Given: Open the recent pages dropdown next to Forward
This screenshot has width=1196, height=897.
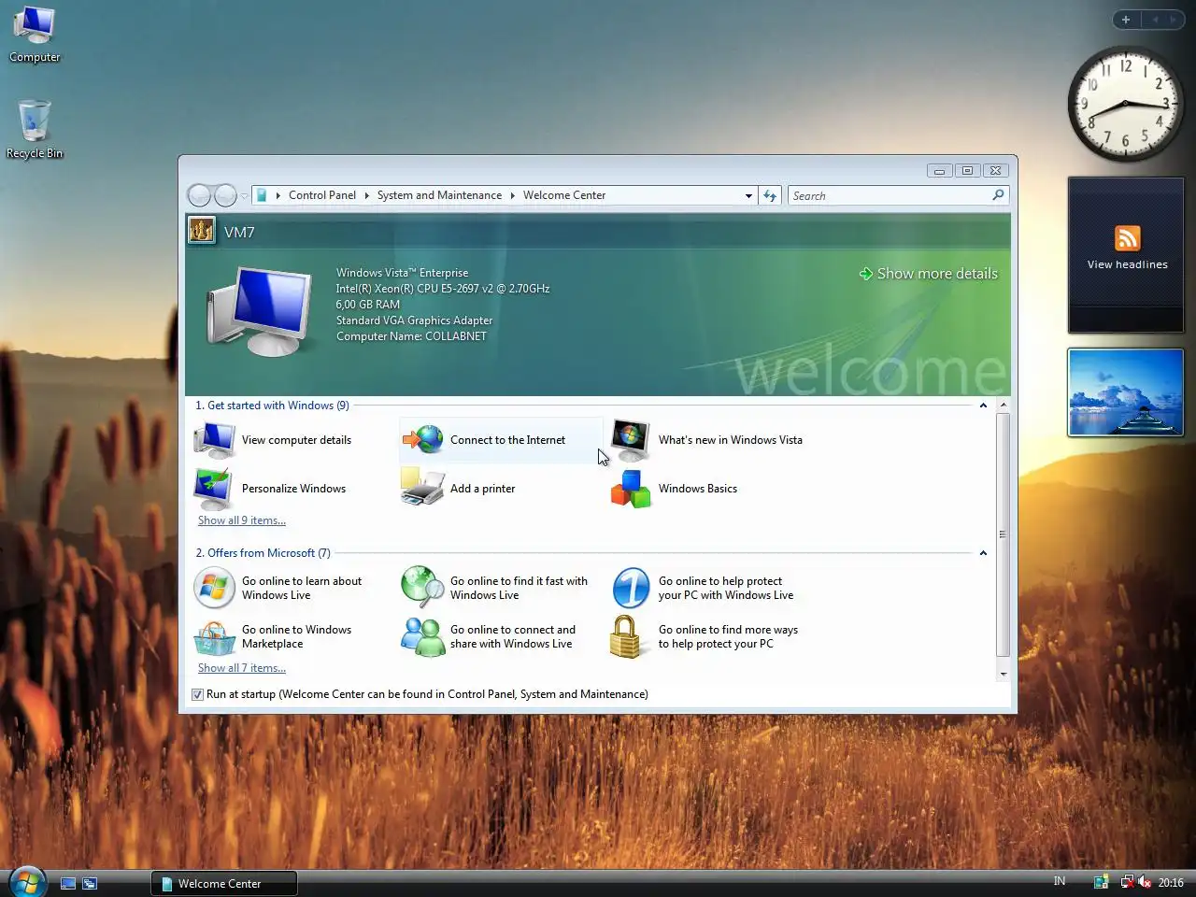Looking at the screenshot, I should tap(244, 196).
